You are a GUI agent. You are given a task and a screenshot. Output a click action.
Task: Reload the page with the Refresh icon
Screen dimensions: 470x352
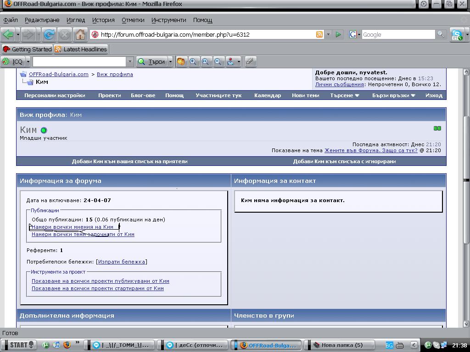point(49,35)
